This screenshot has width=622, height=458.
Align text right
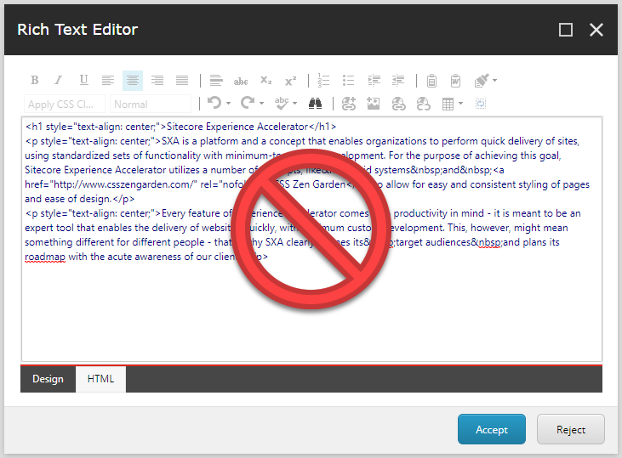157,81
